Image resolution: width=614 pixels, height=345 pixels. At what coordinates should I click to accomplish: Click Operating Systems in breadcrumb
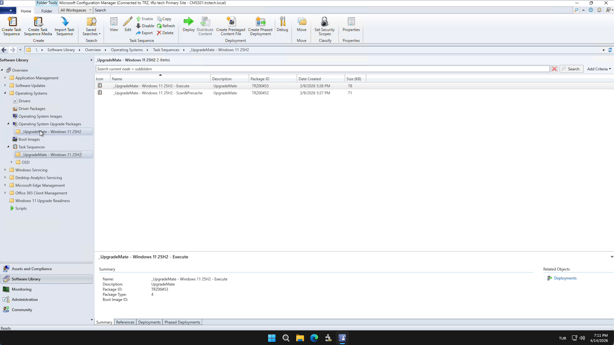click(127, 50)
